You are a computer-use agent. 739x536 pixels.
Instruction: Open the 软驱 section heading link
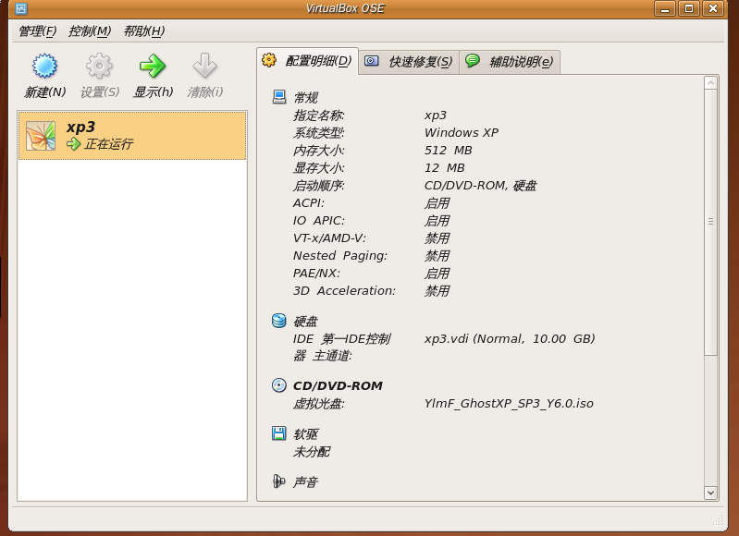pos(305,433)
